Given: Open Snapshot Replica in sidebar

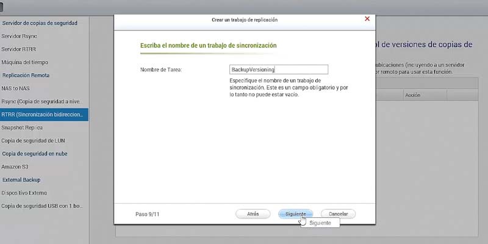Looking at the screenshot, I should pos(22,127).
